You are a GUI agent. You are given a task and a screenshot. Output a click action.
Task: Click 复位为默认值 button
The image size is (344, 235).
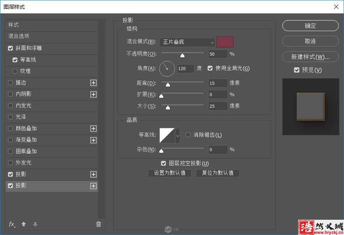217,173
